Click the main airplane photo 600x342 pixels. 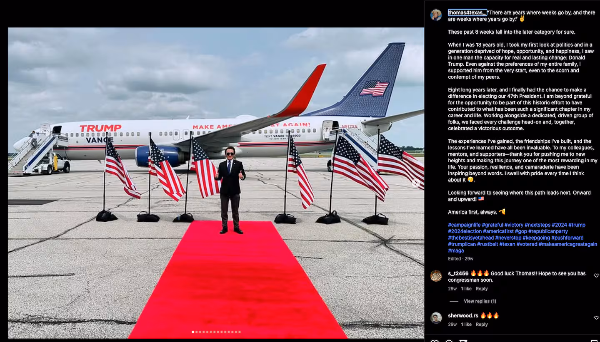[216, 183]
